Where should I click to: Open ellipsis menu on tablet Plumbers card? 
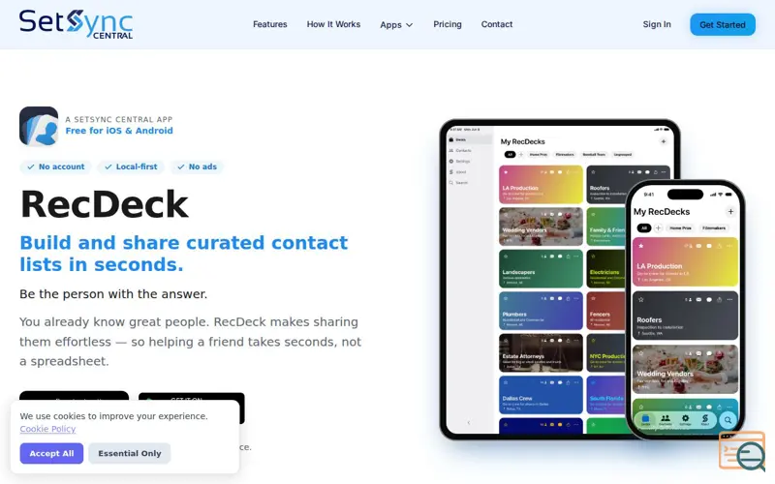pos(575,298)
